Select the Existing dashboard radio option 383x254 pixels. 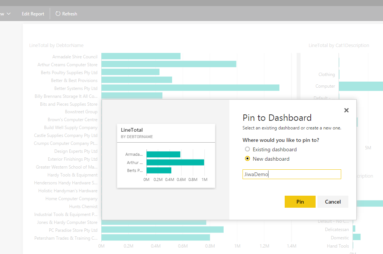247,149
